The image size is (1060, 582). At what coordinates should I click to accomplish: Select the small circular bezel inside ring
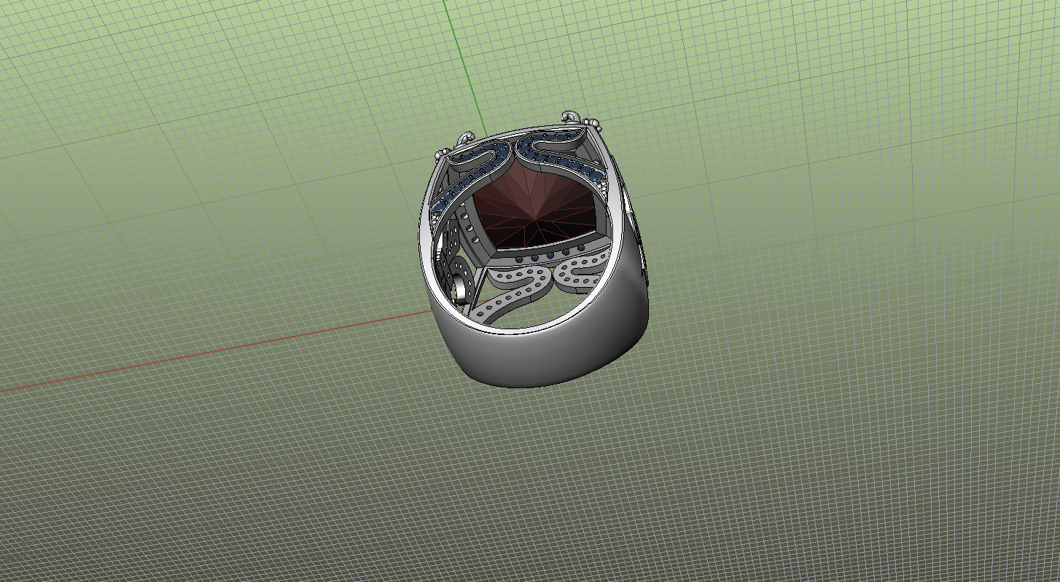pos(461,286)
